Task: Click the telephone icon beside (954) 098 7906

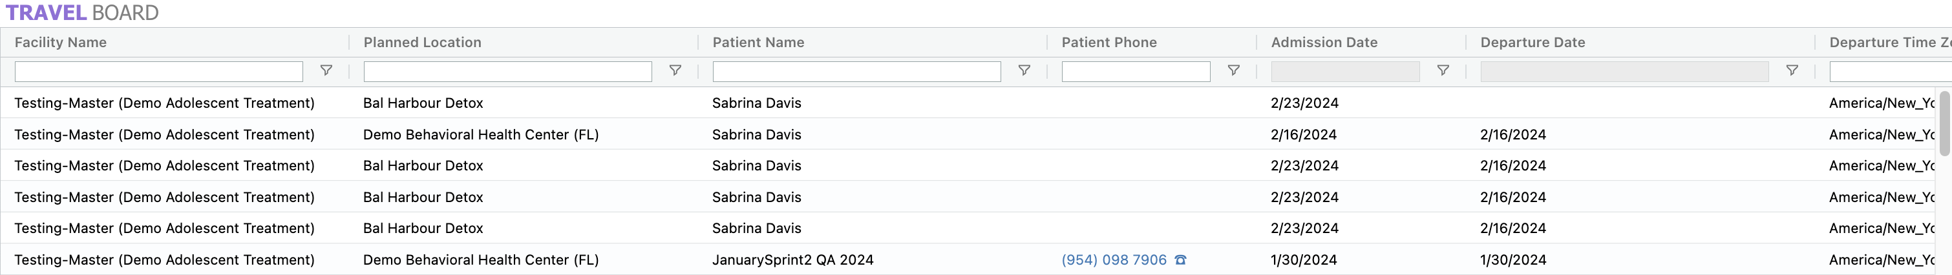Action: [1180, 260]
